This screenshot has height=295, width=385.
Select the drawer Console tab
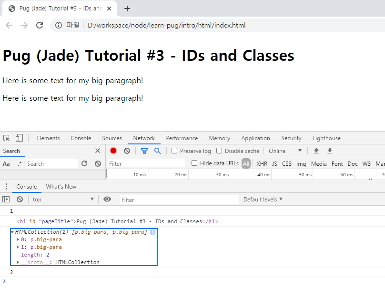(27, 187)
